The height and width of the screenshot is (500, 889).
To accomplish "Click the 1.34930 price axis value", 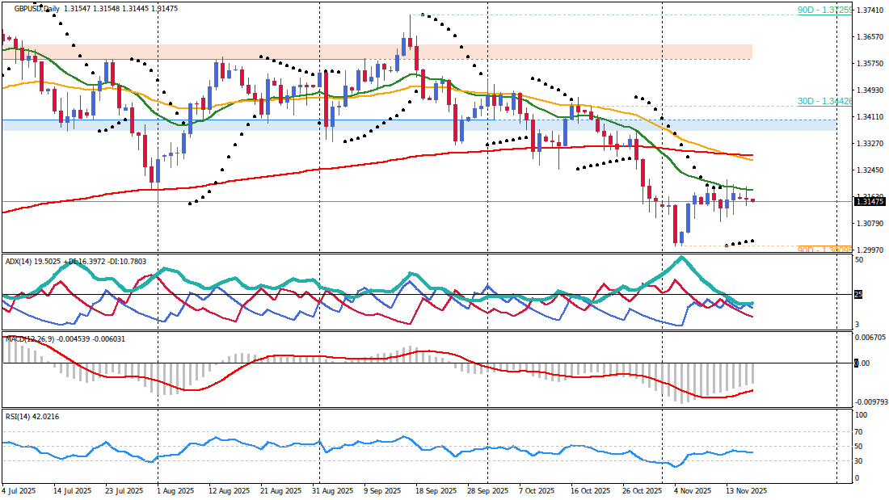I will pos(870,90).
